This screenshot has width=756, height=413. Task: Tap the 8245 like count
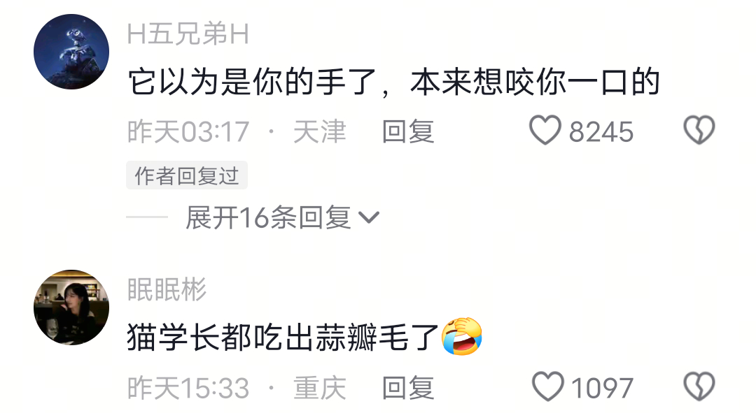tap(601, 131)
